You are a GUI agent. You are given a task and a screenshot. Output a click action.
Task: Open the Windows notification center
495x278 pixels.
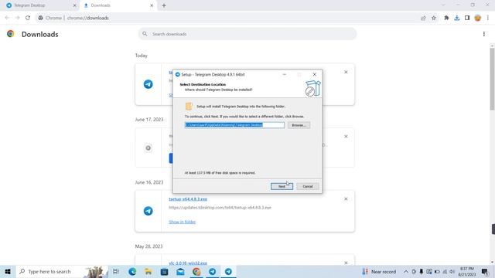(x=485, y=271)
